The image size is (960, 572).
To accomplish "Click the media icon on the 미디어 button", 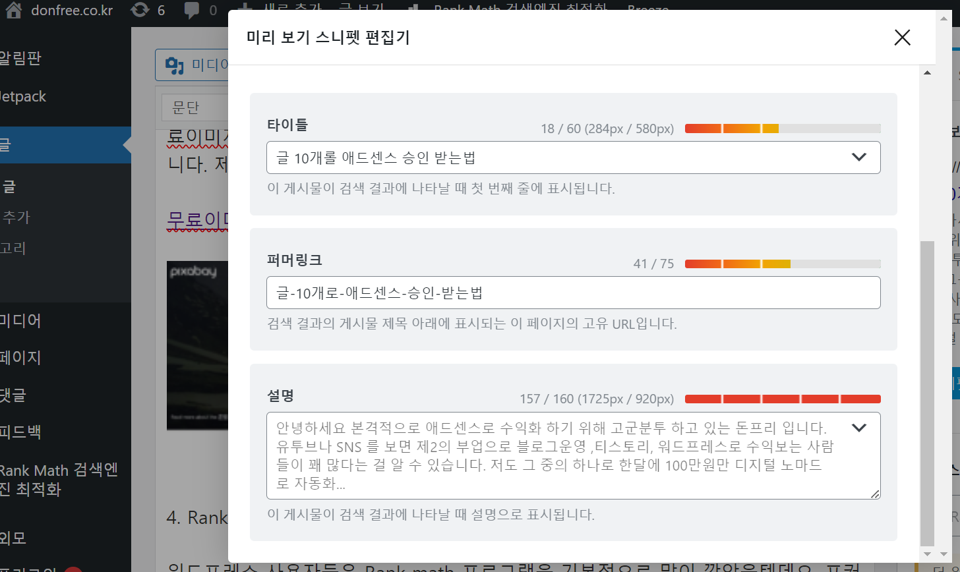I will pos(174,65).
